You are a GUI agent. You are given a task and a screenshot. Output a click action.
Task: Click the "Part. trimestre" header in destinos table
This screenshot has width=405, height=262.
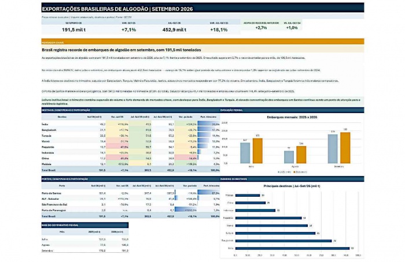tap(208, 117)
